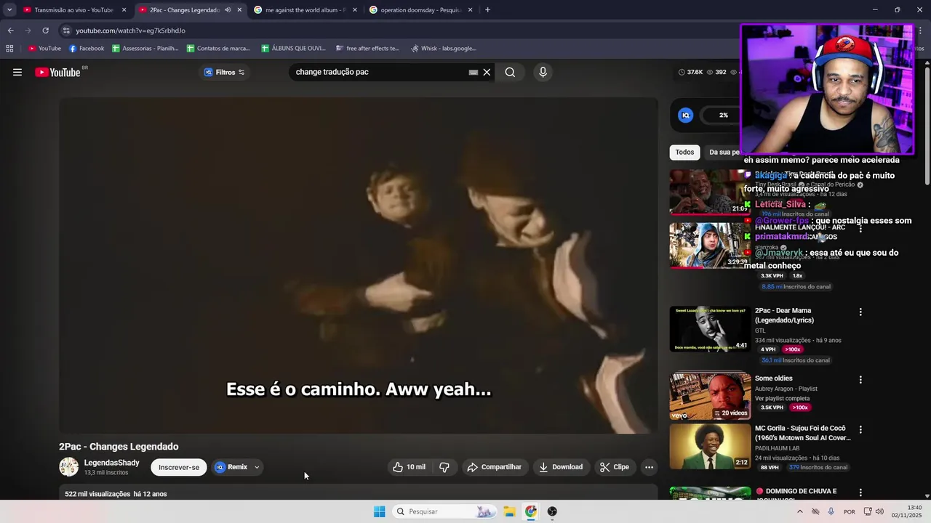Open the OBS icon in the taskbar
This screenshot has height=523, width=931.
pyautogui.click(x=552, y=511)
